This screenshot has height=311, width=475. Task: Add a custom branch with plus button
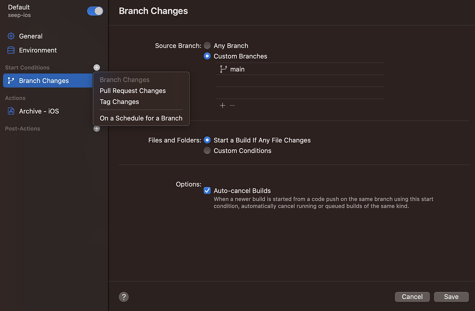pos(222,105)
